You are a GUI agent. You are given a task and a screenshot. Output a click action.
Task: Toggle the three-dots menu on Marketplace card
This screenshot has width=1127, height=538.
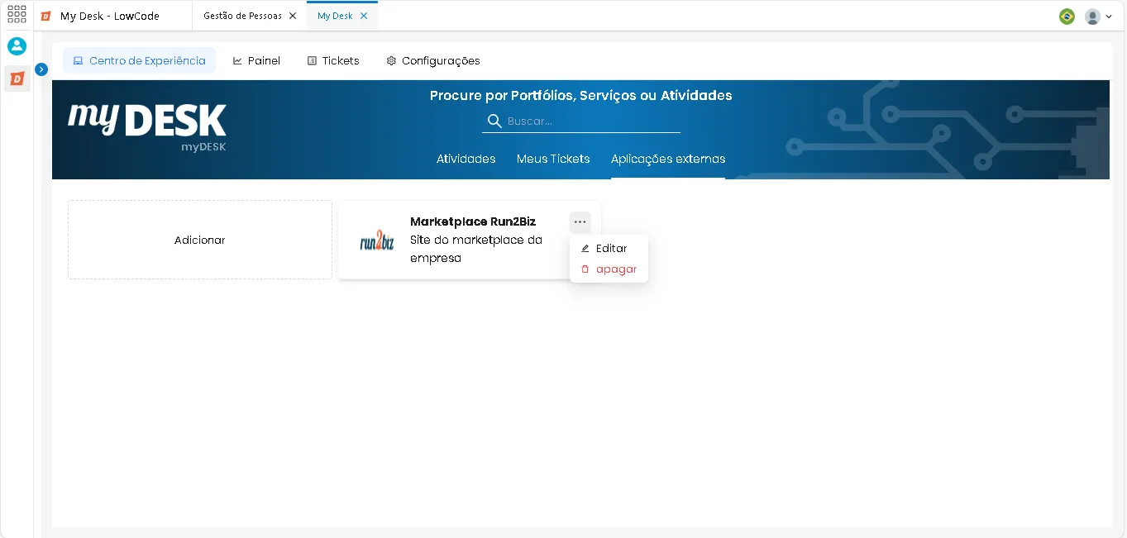(580, 221)
